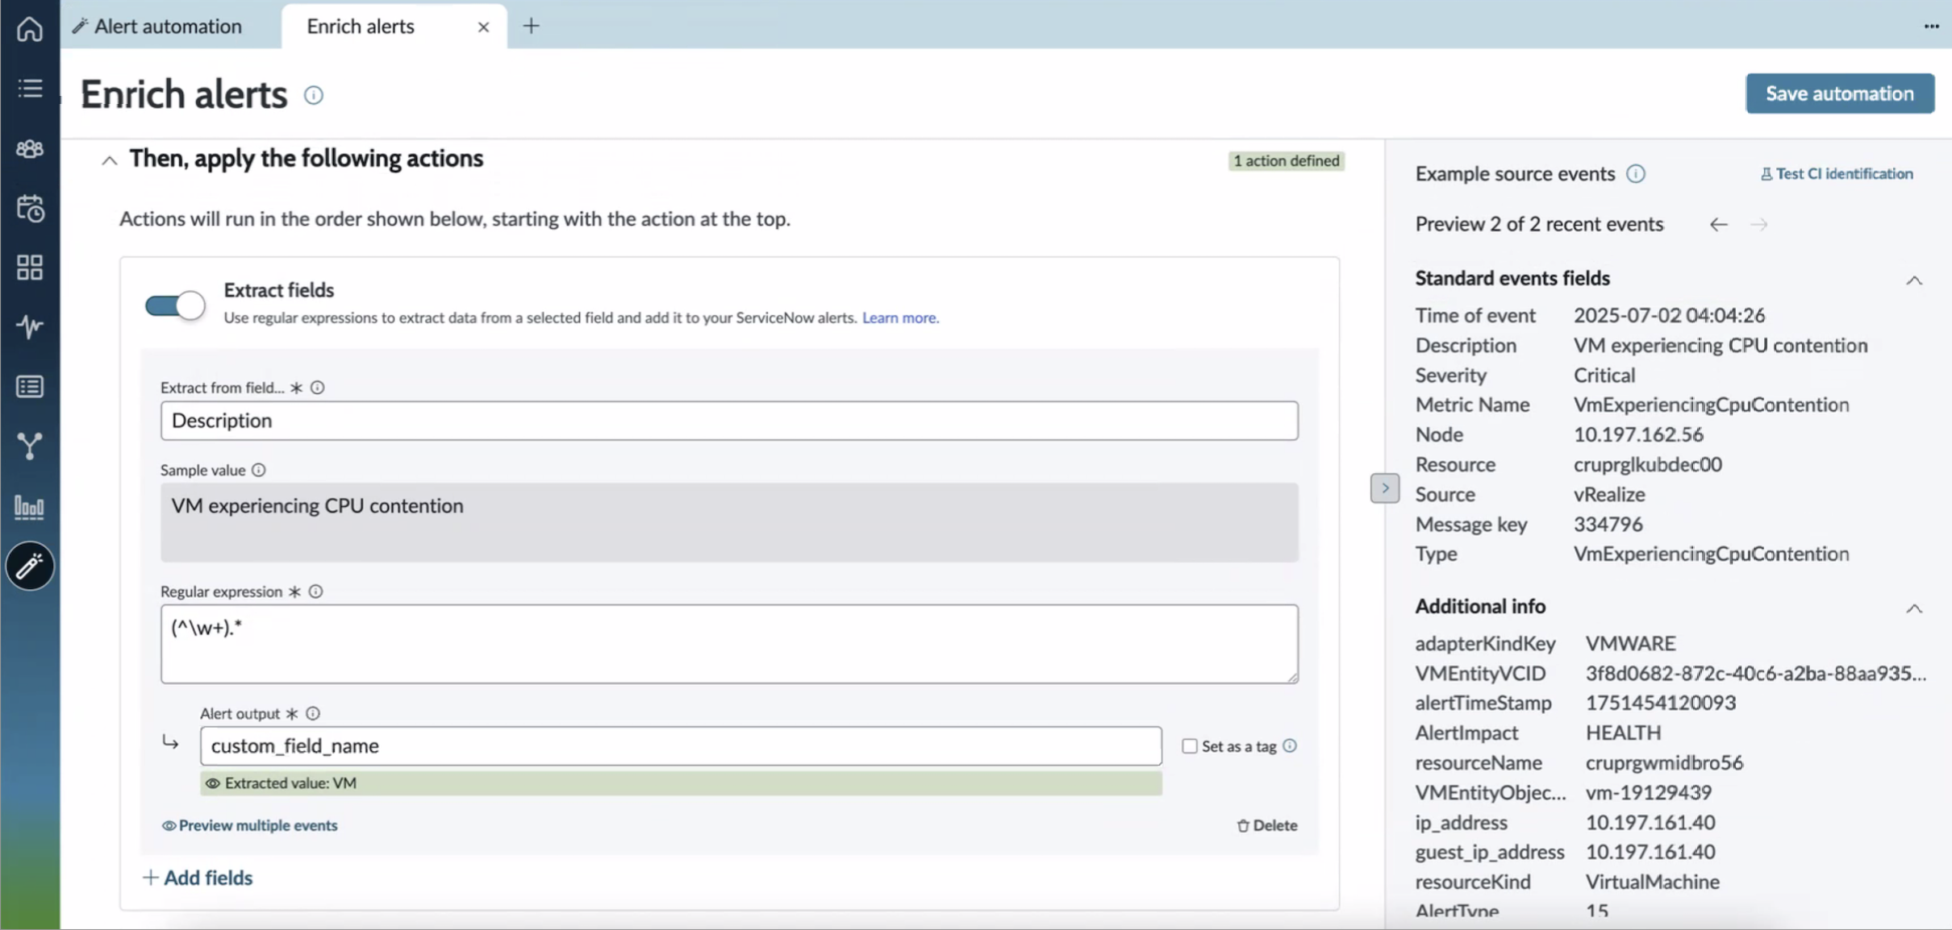Click the Extract from field input
Viewport: 1952px width, 930px height.
click(x=729, y=421)
